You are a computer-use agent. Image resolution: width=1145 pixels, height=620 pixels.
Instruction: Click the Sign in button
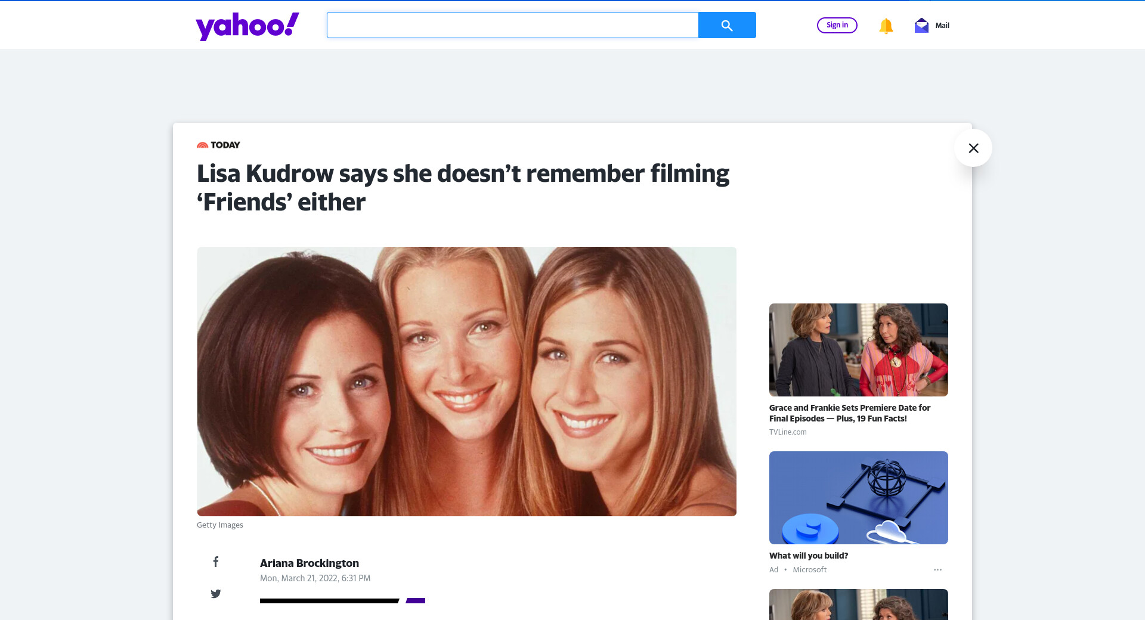(837, 25)
